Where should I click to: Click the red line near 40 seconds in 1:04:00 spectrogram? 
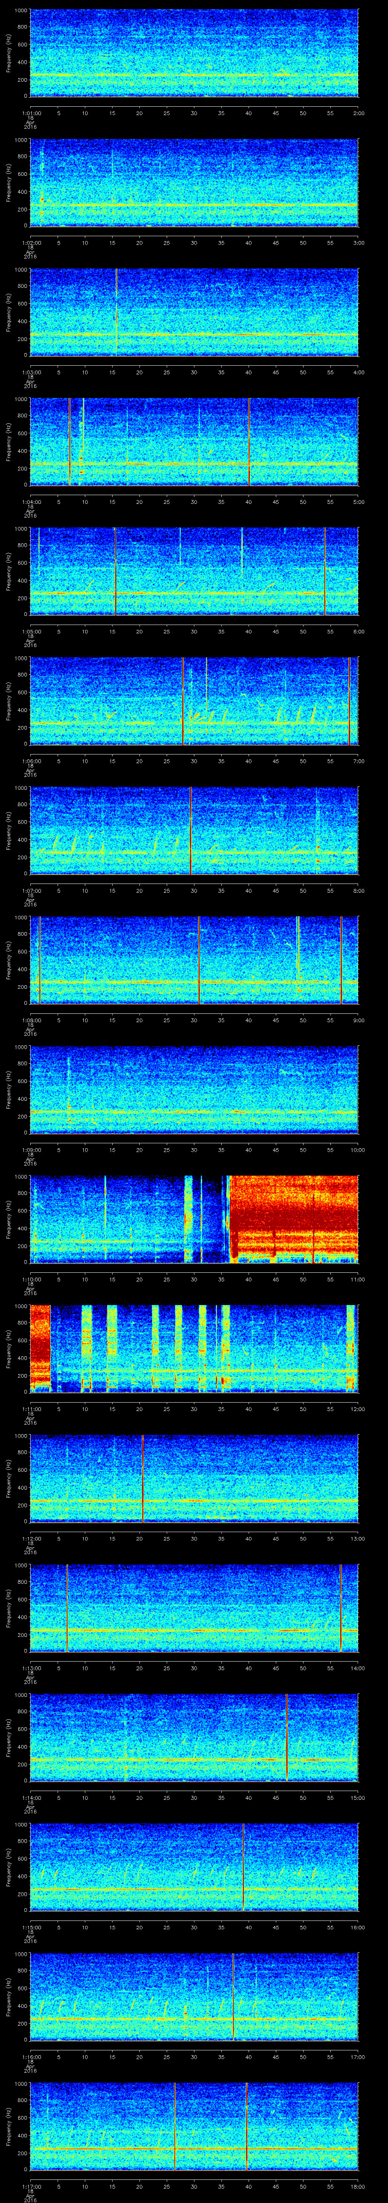[249, 442]
